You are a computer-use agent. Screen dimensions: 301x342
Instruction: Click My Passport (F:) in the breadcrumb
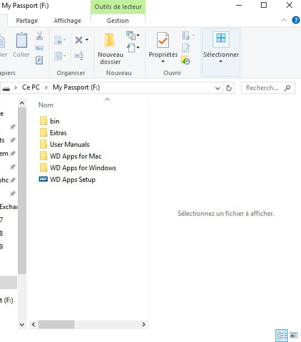click(76, 87)
